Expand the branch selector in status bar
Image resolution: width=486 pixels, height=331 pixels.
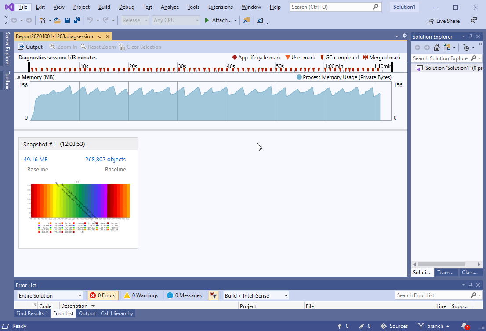click(x=434, y=326)
